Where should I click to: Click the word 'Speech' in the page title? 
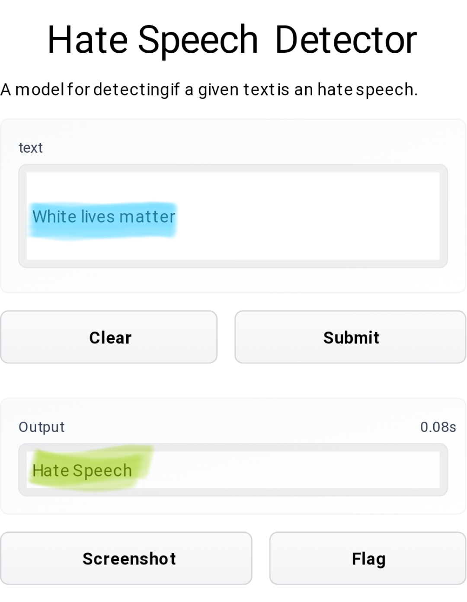(198, 40)
